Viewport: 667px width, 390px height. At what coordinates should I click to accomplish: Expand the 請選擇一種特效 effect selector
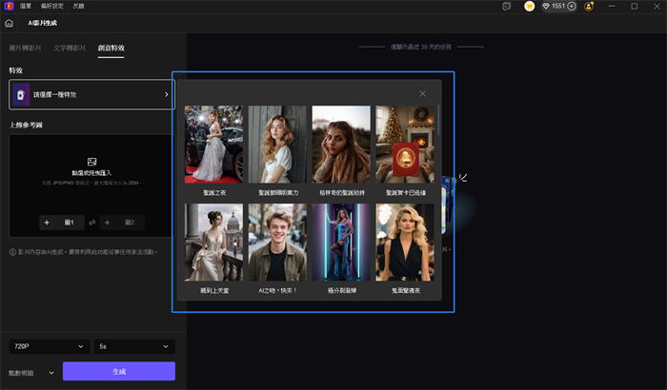(91, 94)
